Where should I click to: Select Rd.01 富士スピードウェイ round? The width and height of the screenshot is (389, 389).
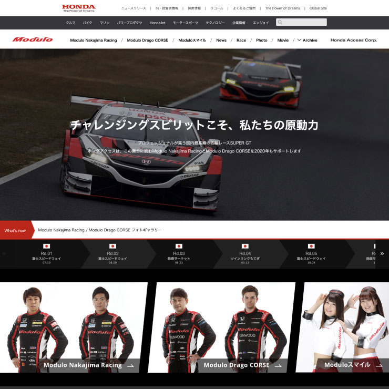(46, 254)
